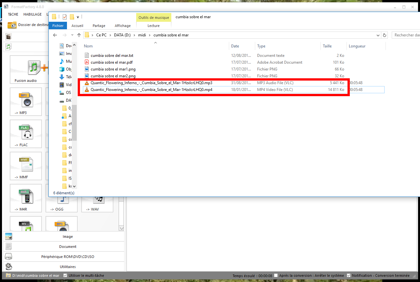Open the Quantic Flowering Inferno .mp3 file

151,83
